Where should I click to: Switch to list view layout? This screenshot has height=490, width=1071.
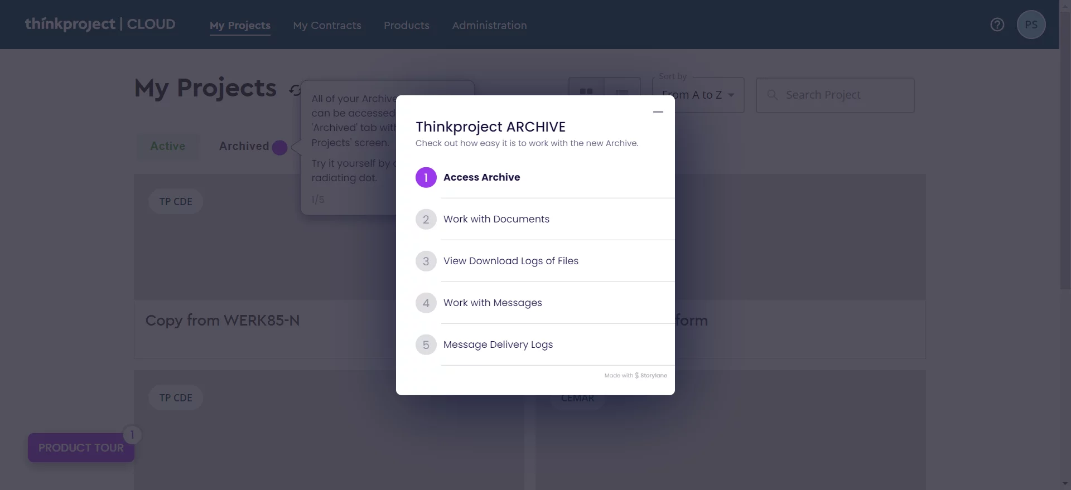[622, 91]
